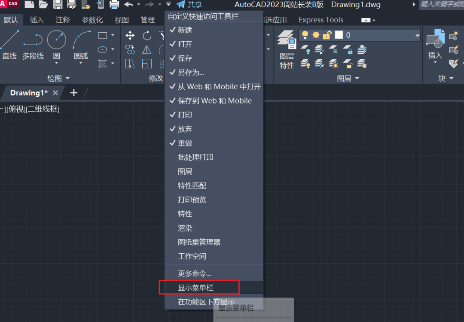Screen dimensions: 464x322
Task: Expand the Circle (圆) tool dropdown arrow
Action: tap(56, 63)
